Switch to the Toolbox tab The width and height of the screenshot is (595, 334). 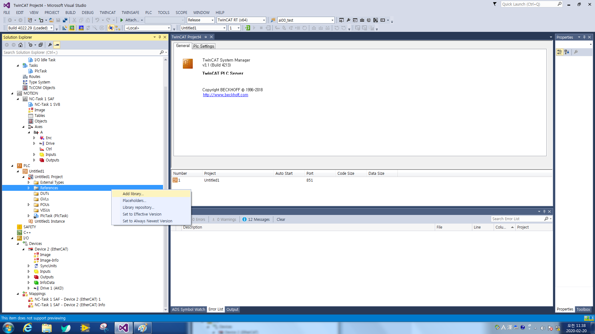(x=583, y=309)
